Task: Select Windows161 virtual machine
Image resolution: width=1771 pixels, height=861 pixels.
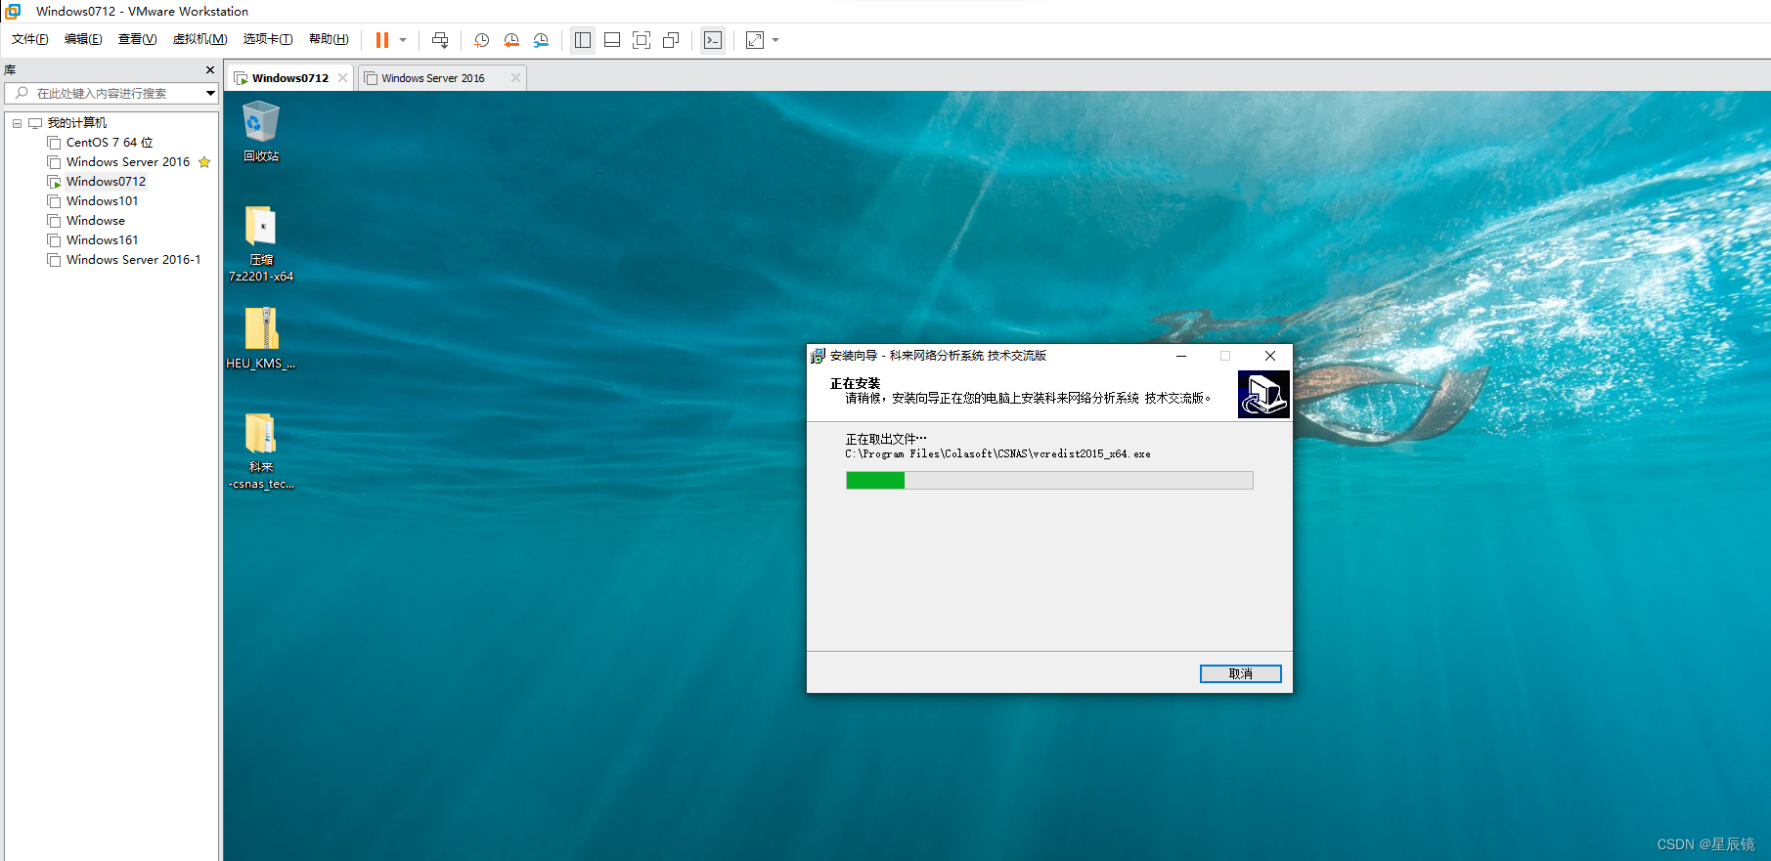Action: [102, 240]
